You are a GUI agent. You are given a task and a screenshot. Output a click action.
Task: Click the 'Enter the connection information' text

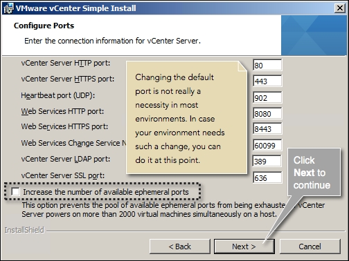(x=113, y=41)
